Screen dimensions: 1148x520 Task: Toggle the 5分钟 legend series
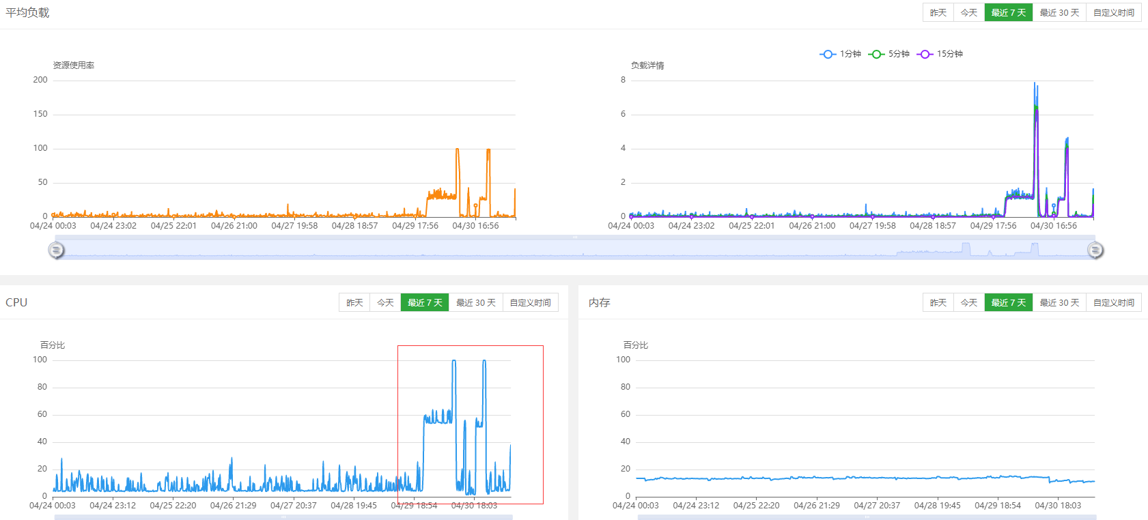[889, 54]
